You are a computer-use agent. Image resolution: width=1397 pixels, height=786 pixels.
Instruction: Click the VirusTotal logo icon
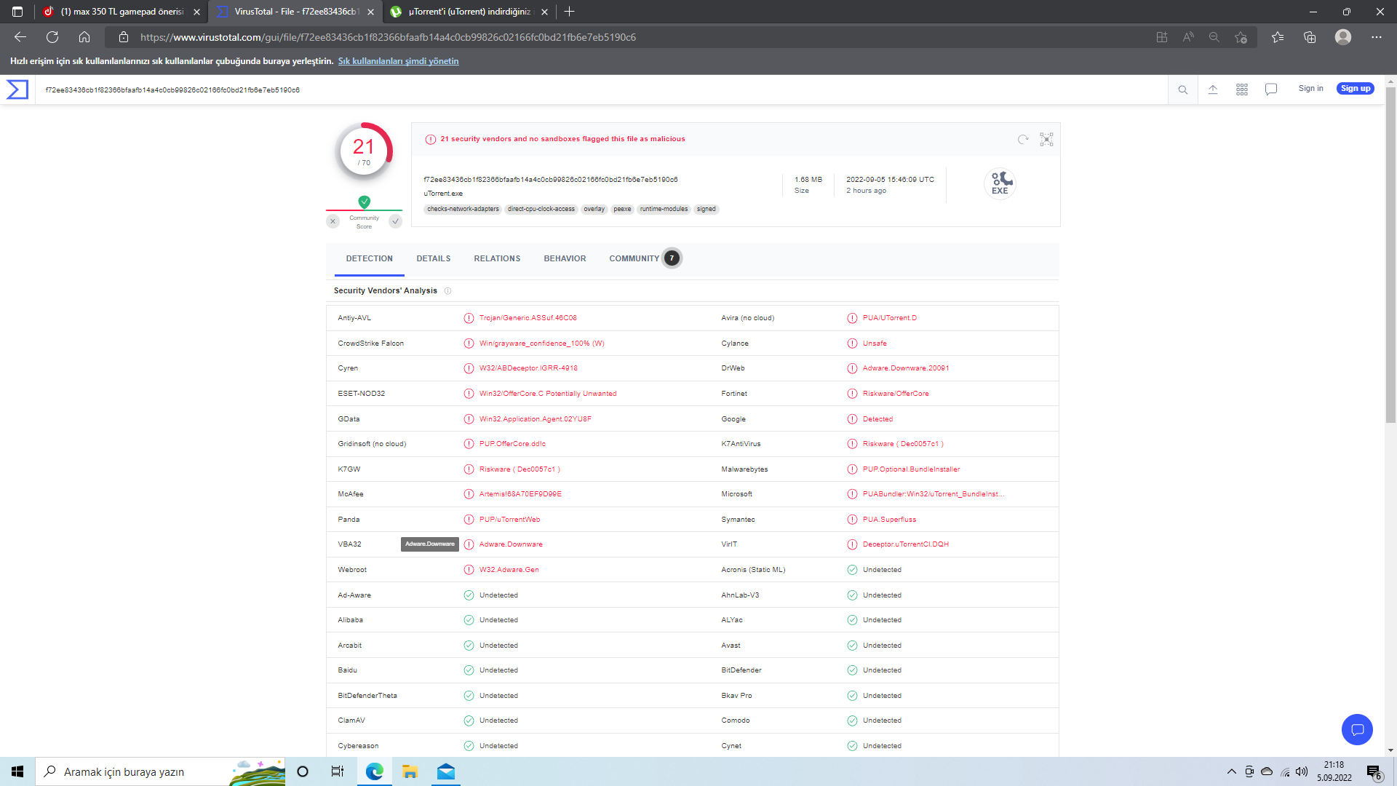click(17, 90)
